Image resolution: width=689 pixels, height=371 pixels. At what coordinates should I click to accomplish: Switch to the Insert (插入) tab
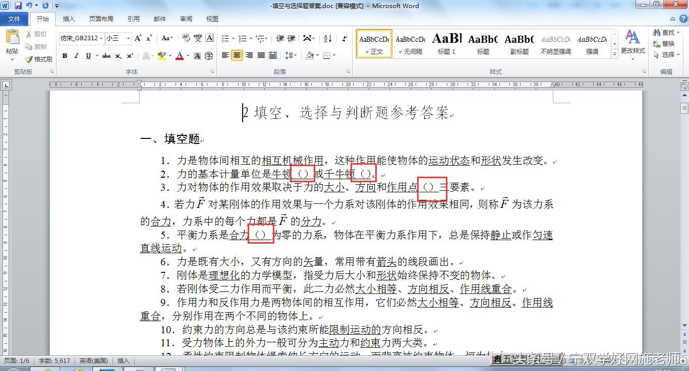[69, 19]
